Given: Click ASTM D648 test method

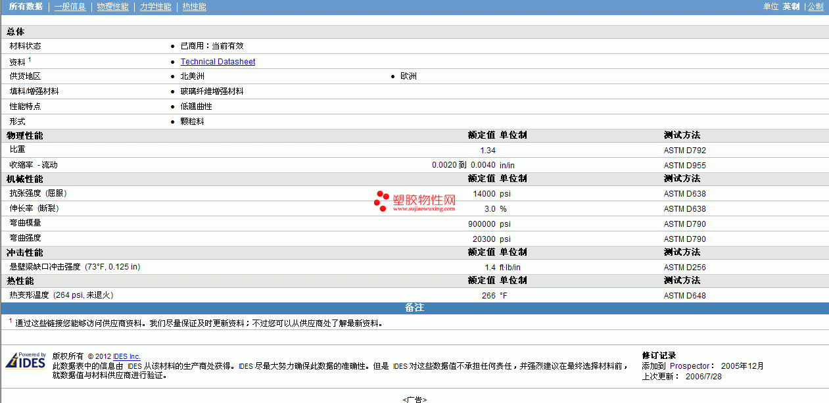Looking at the screenshot, I should 684,296.
